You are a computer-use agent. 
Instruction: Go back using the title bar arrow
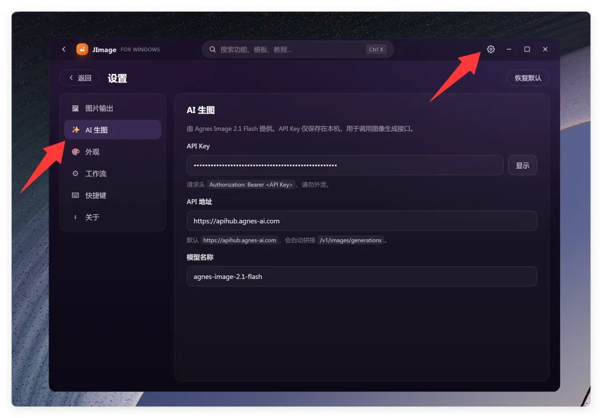64,49
